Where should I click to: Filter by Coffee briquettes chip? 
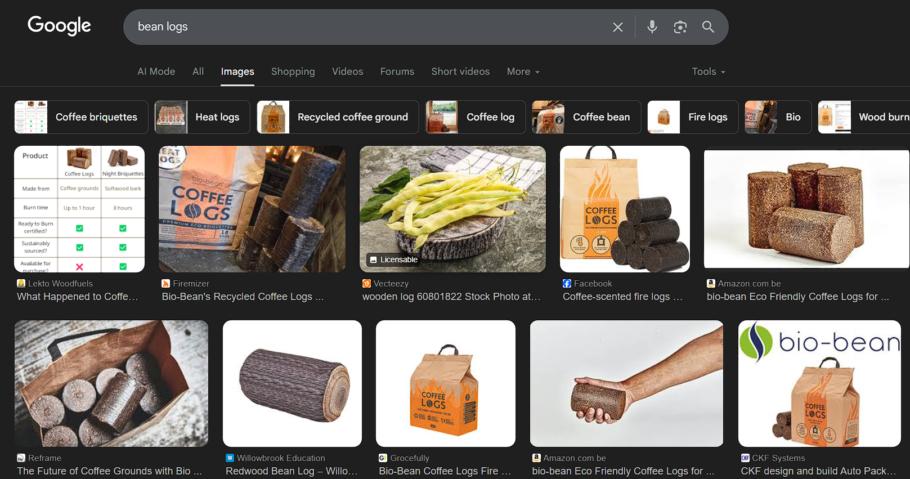click(x=81, y=117)
